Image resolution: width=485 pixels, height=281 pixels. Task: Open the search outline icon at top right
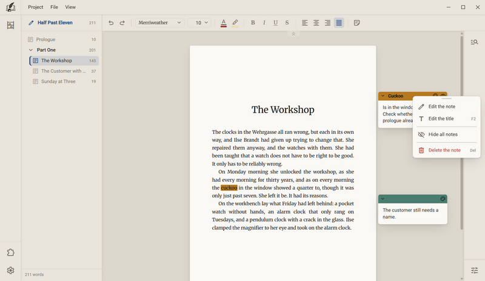pyautogui.click(x=474, y=42)
